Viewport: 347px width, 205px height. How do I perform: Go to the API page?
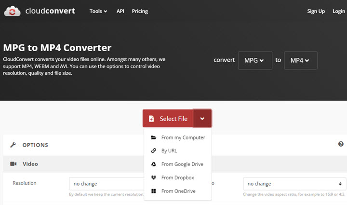120,11
